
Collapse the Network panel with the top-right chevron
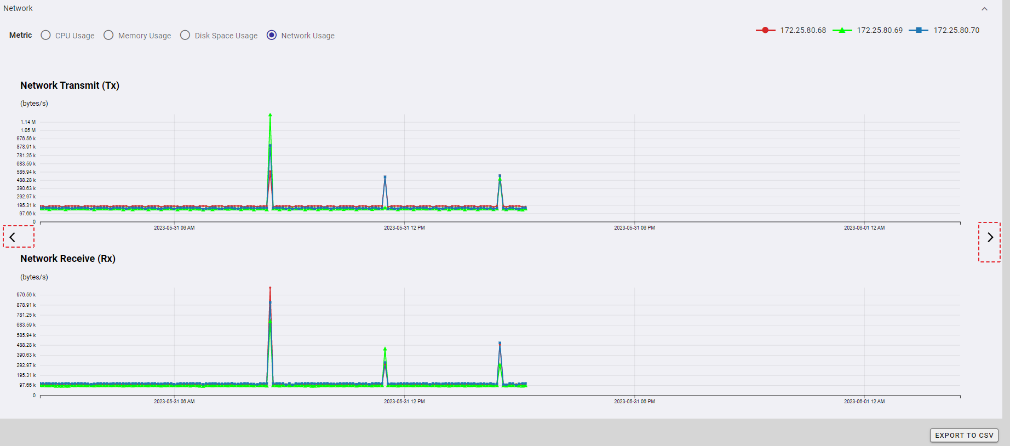click(x=984, y=9)
